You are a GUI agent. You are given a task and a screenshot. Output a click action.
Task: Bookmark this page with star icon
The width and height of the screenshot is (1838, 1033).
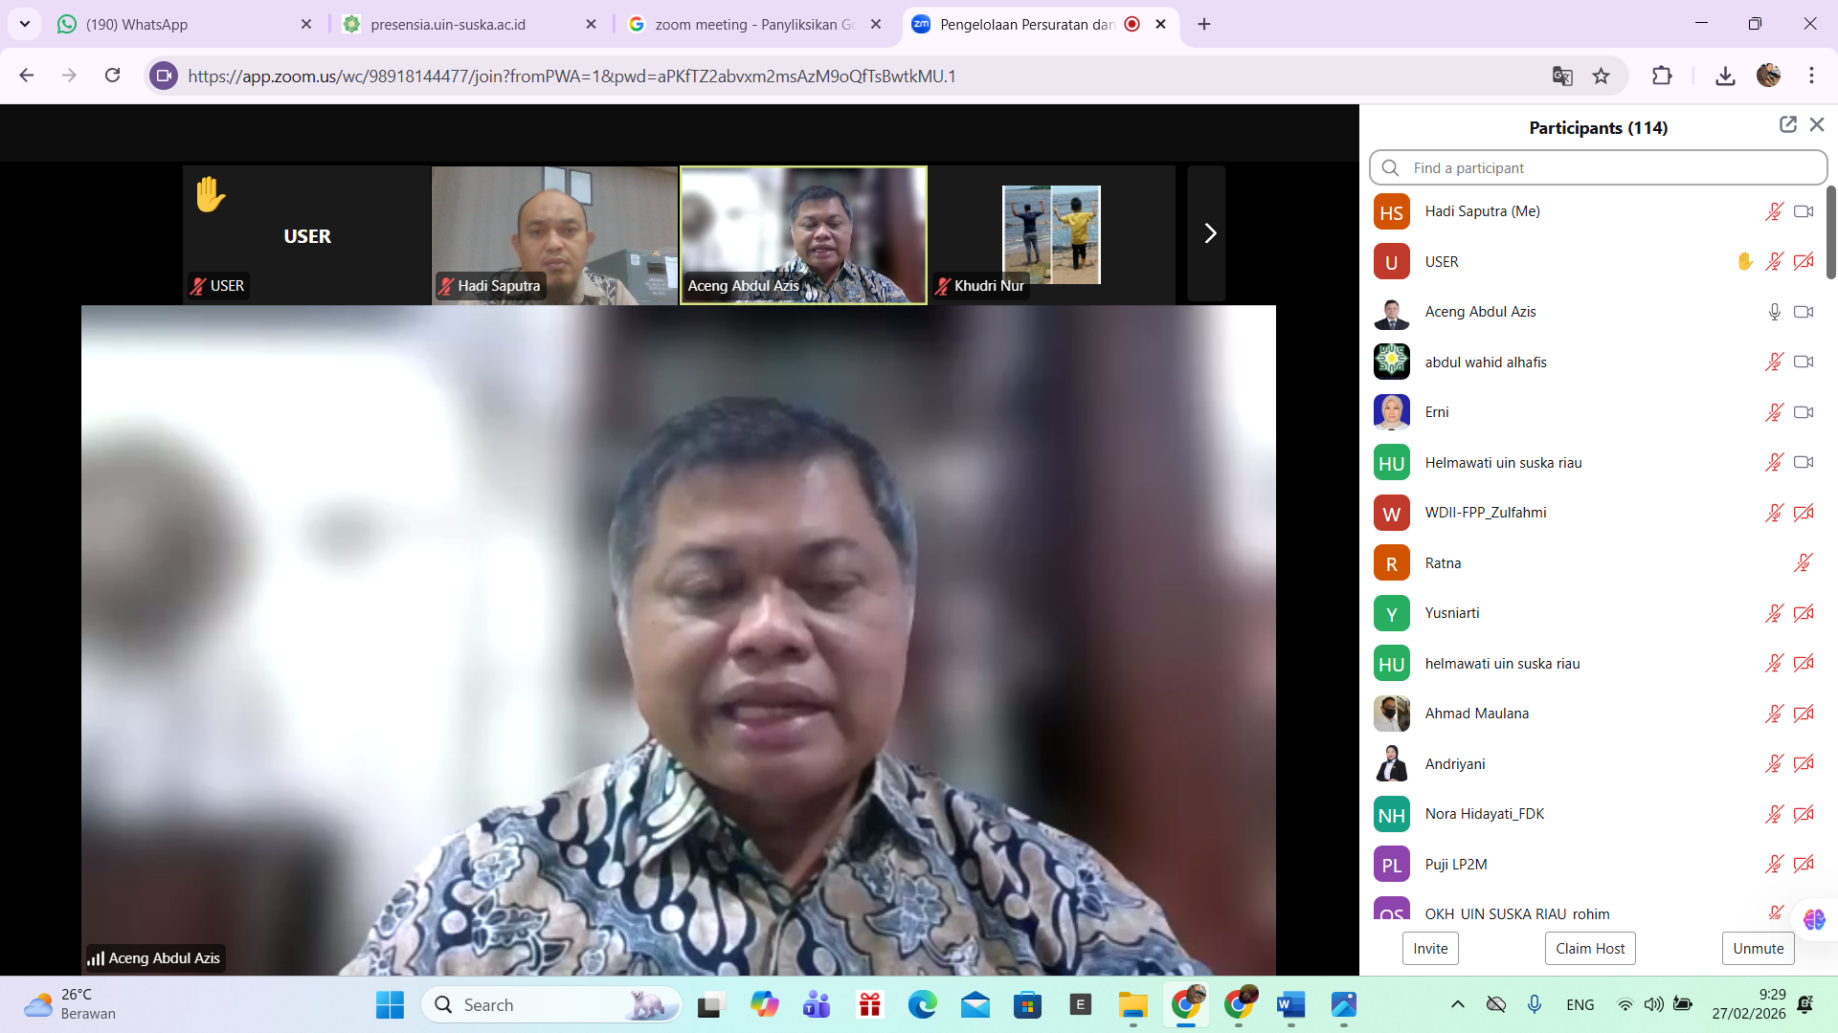pyautogui.click(x=1601, y=76)
